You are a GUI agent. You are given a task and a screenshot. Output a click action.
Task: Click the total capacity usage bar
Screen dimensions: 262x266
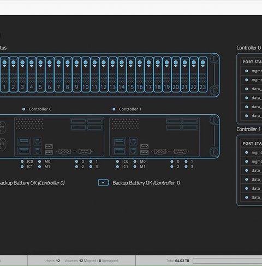pyautogui.click(x=228, y=261)
